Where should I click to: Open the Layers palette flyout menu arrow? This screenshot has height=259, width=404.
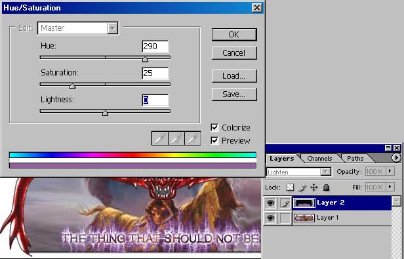pos(396,157)
